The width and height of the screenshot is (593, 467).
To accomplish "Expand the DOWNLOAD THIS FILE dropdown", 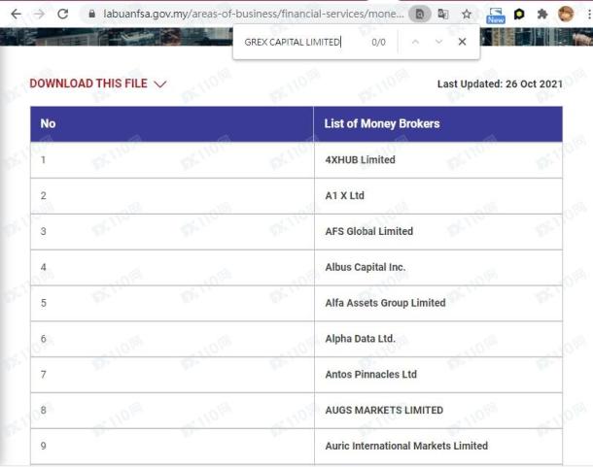I will pos(98,83).
